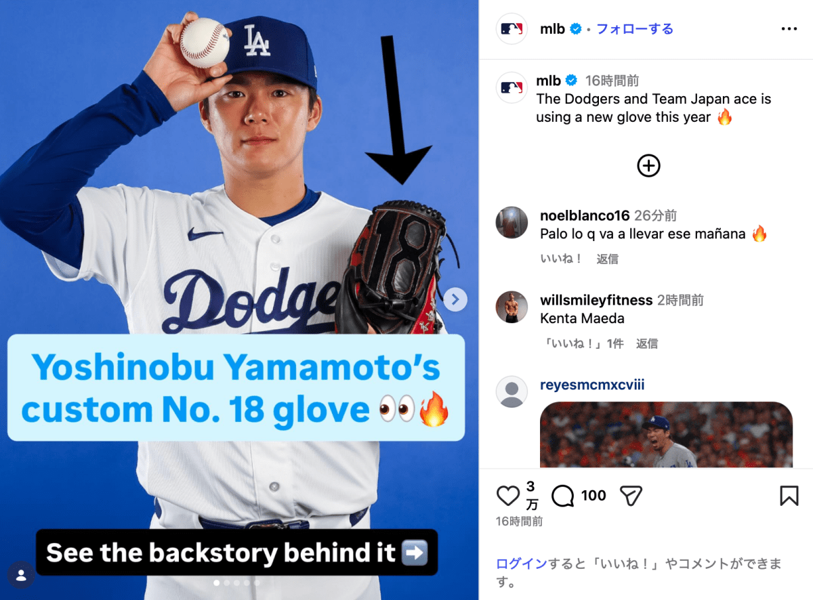The width and height of the screenshot is (813, 600).
Task: Select the second carousel indicator dot
Action: pos(227,582)
